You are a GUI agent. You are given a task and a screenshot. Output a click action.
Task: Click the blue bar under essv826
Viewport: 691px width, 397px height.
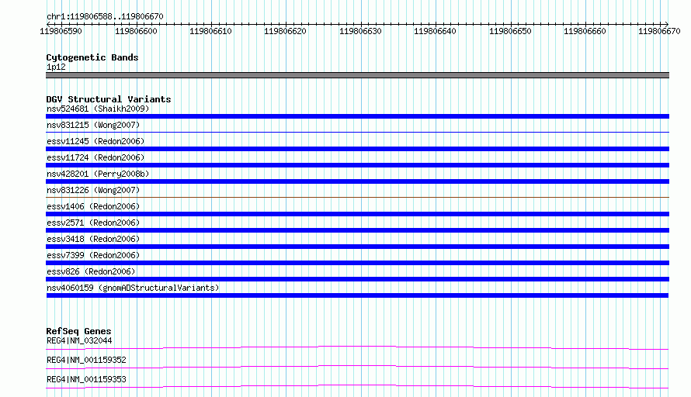tap(357, 279)
